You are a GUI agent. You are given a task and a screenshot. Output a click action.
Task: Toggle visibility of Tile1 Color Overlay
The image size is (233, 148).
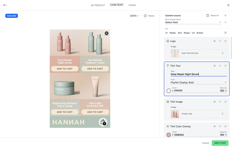tap(214, 126)
